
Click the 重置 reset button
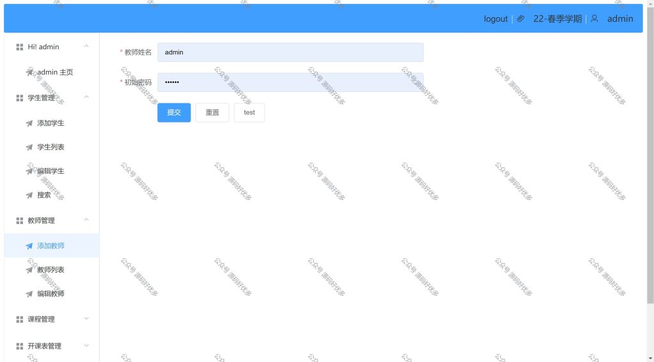click(x=212, y=112)
